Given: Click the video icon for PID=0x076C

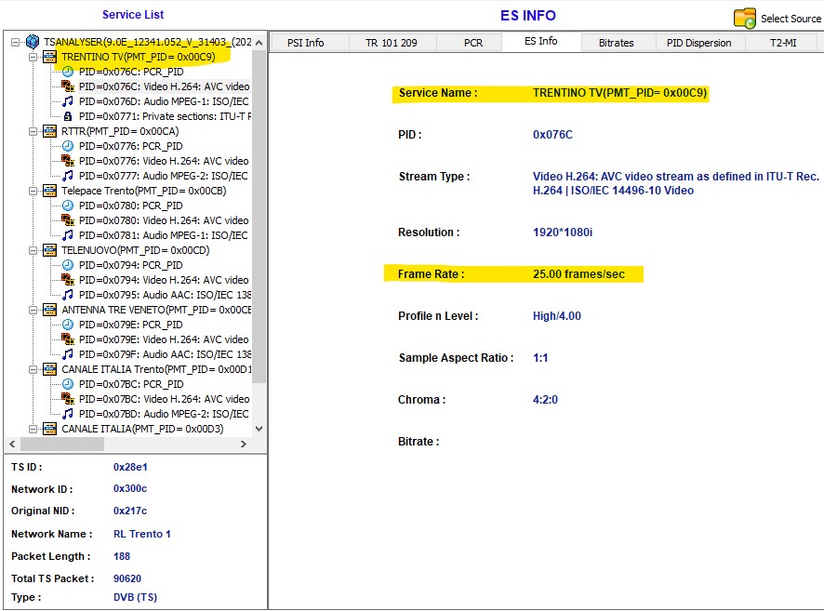Looking at the screenshot, I should point(68,86).
